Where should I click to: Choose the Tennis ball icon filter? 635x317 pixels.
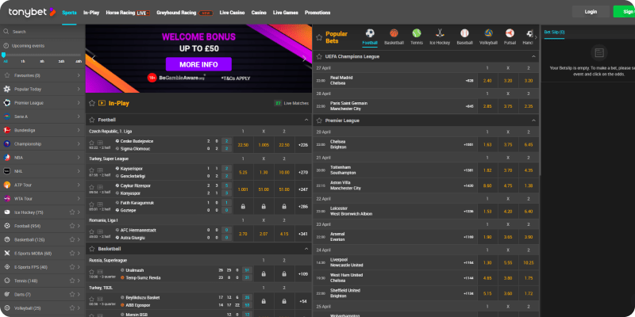[x=417, y=34]
